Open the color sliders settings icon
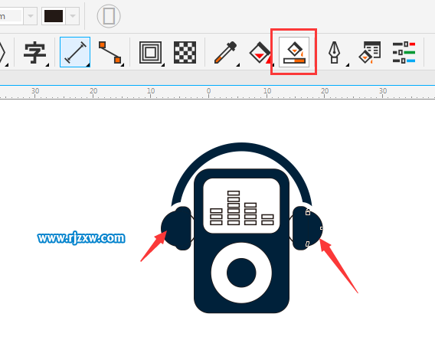This screenshot has width=435, height=363. click(x=404, y=52)
